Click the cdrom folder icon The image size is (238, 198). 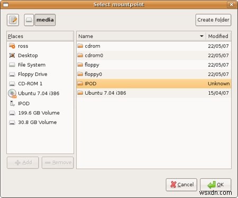click(80, 46)
